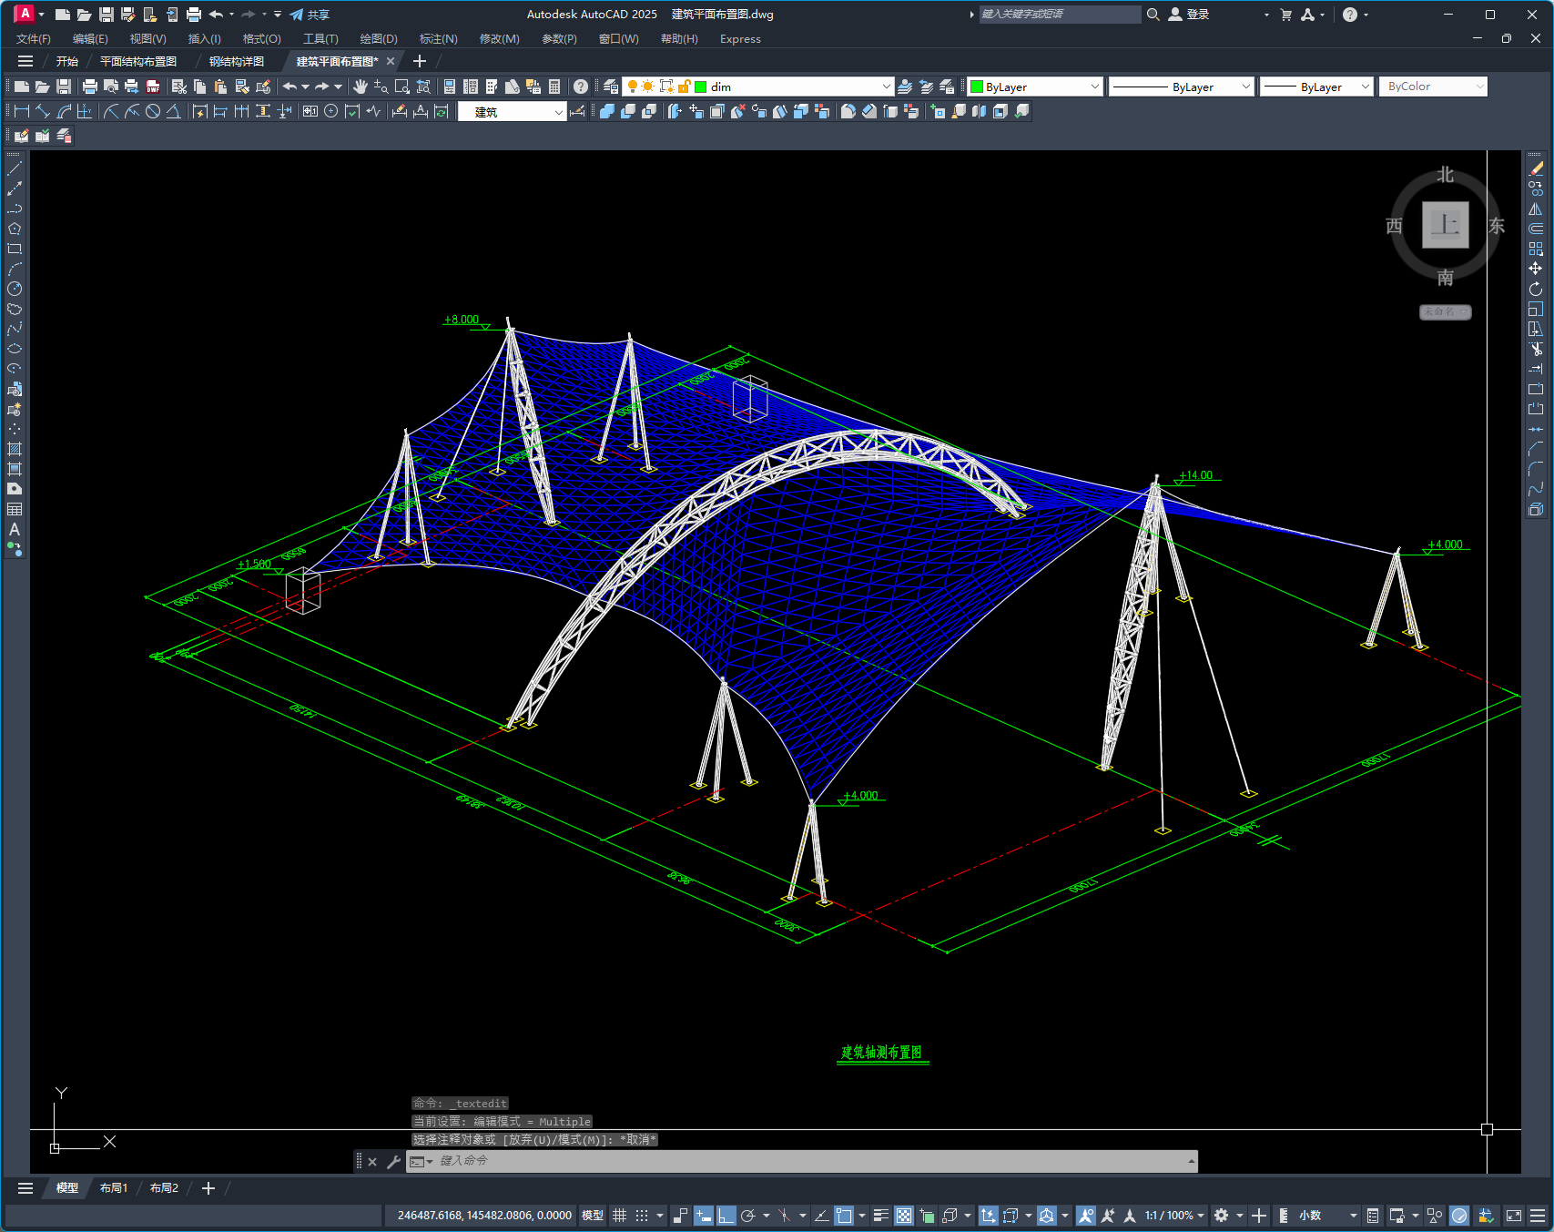Image resolution: width=1554 pixels, height=1232 pixels.
Task: Toggle Ortho mode in status bar
Action: [x=726, y=1216]
